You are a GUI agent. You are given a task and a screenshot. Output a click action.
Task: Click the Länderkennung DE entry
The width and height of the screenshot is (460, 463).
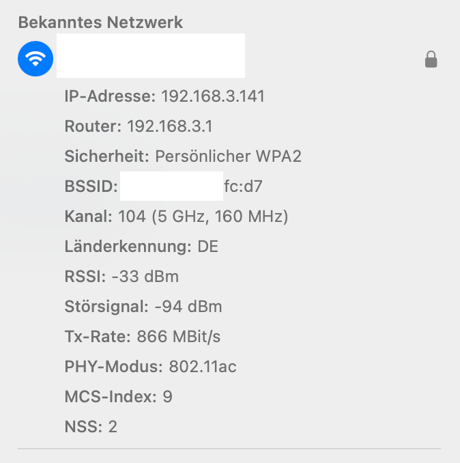tap(141, 247)
